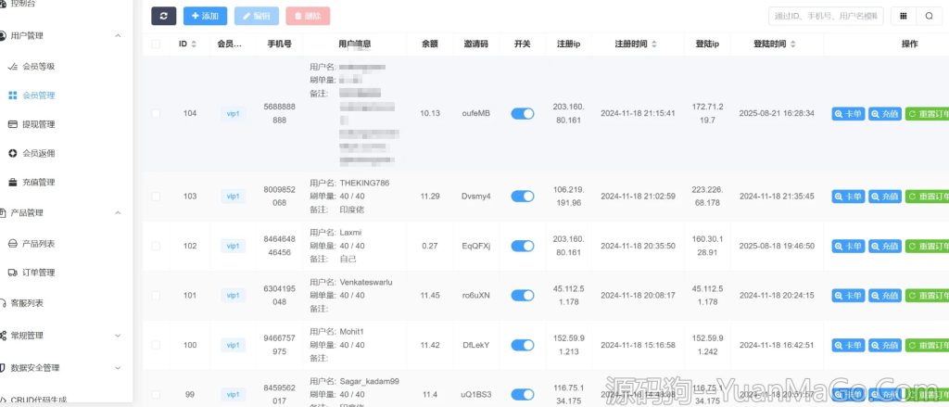949x407 pixels.
Task: Click 订单管理 truck icon
Action: (12, 273)
